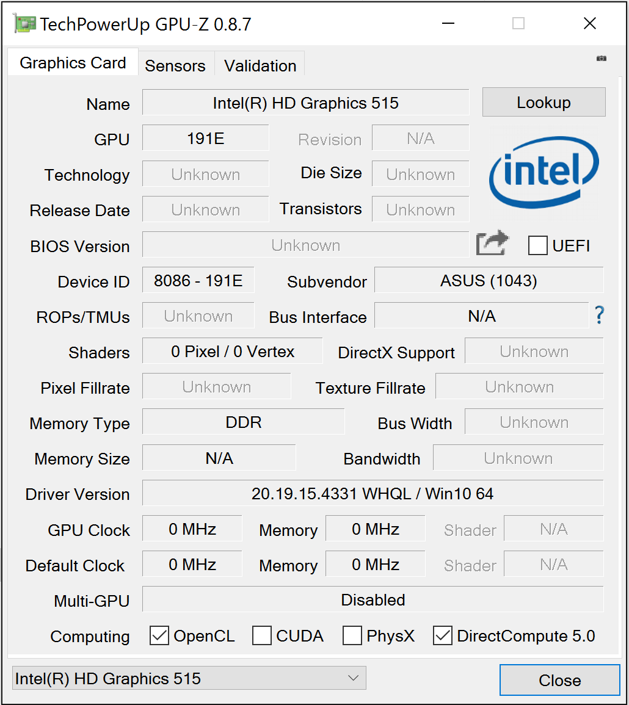Image resolution: width=629 pixels, height=705 pixels.
Task: Toggle the OpenCL checkbox
Action: click(159, 636)
